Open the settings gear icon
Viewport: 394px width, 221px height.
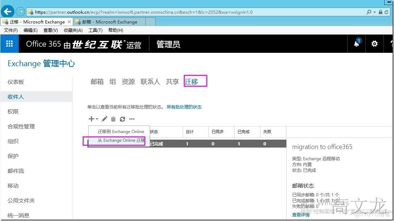(374, 43)
